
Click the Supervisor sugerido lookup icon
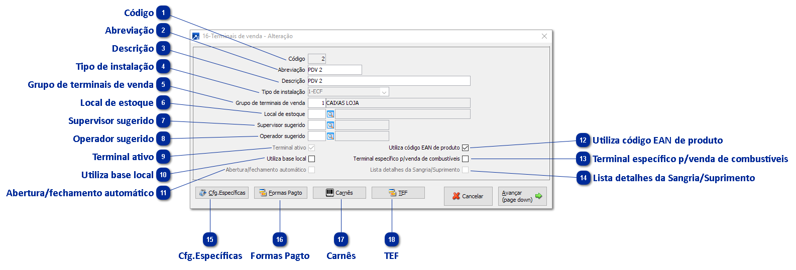pyautogui.click(x=330, y=125)
